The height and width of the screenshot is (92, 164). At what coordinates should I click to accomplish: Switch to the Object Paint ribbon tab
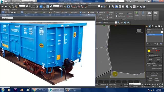click(34, 10)
